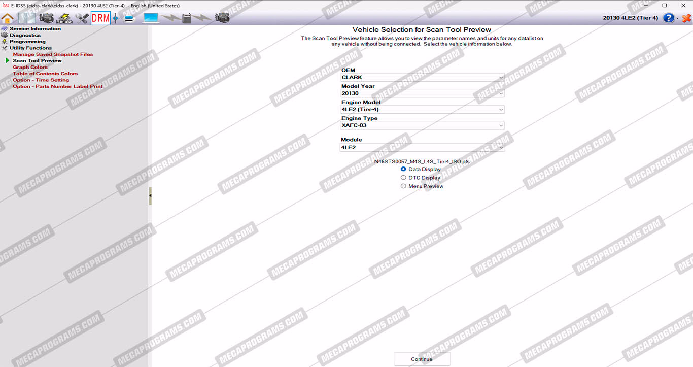Click the blank gray screen toolbar icon
The width and height of the screenshot is (693, 367).
point(27,18)
